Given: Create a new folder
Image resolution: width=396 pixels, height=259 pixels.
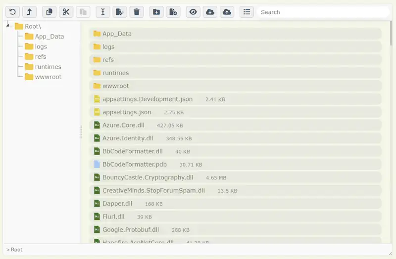Looking at the screenshot, I should point(156,12).
